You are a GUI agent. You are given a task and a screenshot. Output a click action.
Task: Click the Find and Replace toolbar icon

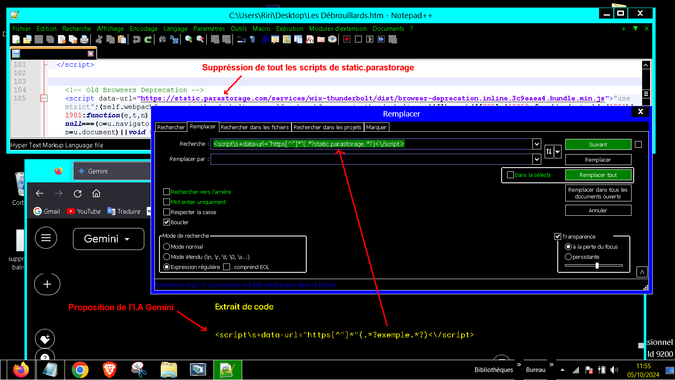click(x=174, y=39)
